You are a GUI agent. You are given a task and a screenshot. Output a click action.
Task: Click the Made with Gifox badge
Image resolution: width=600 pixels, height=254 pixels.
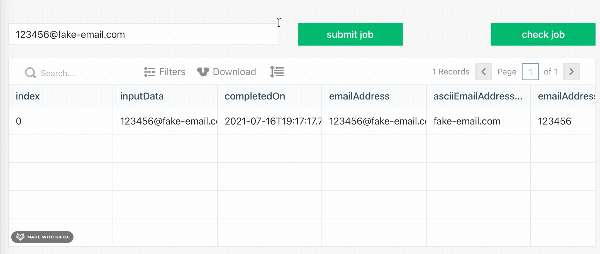(42, 237)
